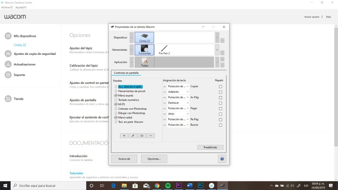The image size is (338, 190).
Task: Click Iniciar sesión in Desktop Center
Action: click(312, 17)
